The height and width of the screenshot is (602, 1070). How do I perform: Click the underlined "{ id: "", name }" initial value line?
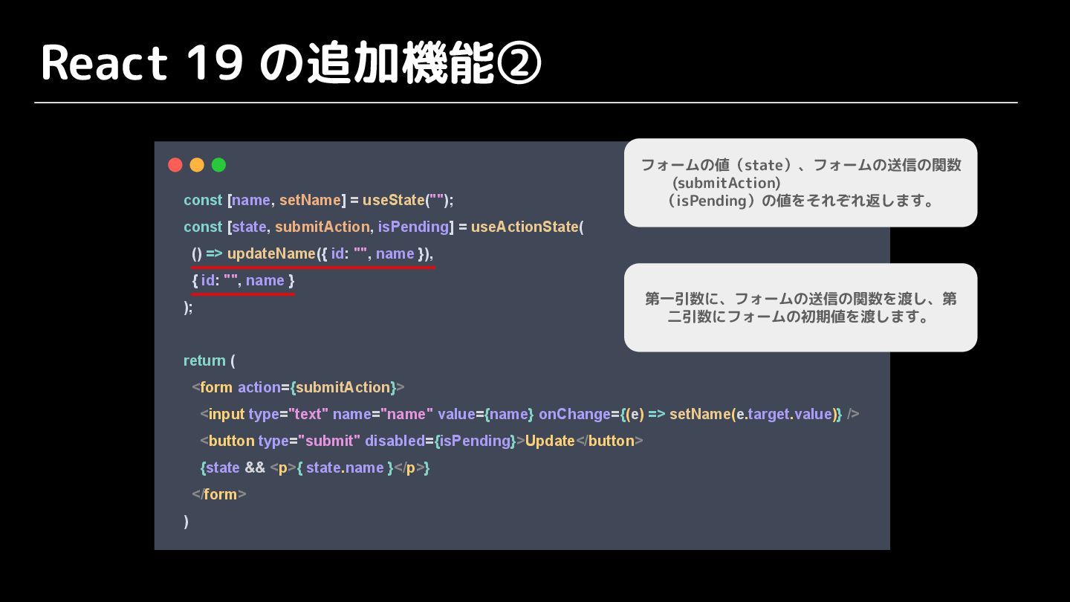coord(243,280)
